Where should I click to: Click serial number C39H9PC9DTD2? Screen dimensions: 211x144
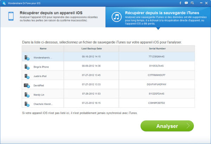156,103
